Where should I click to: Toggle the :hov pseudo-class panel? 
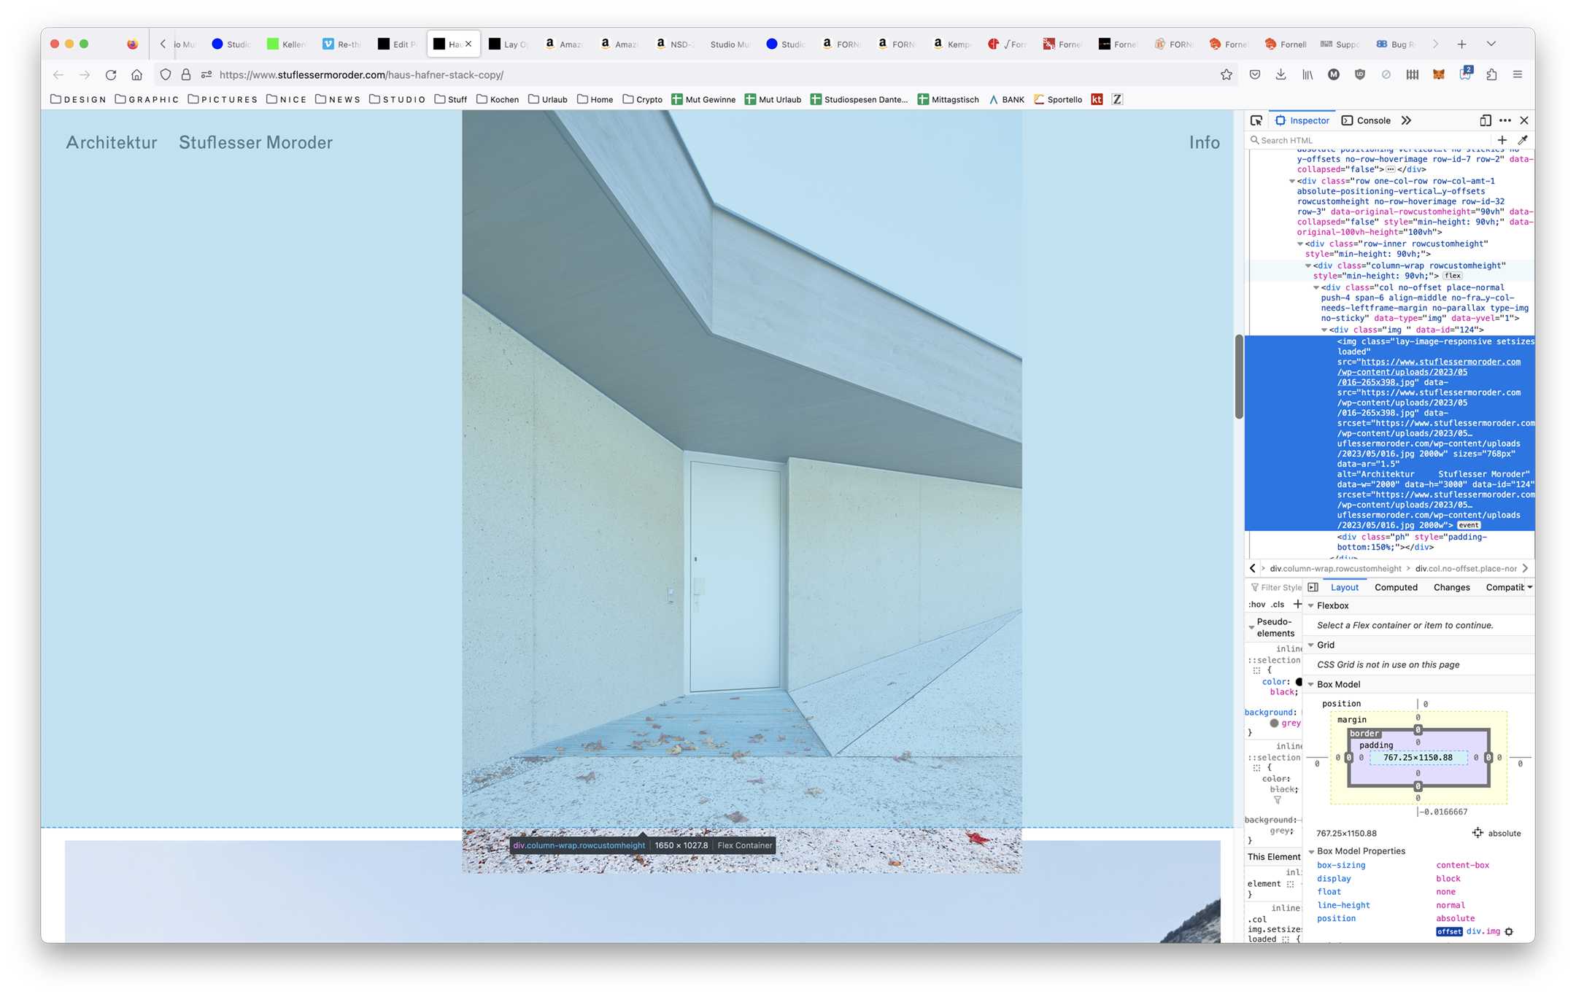pyautogui.click(x=1256, y=604)
